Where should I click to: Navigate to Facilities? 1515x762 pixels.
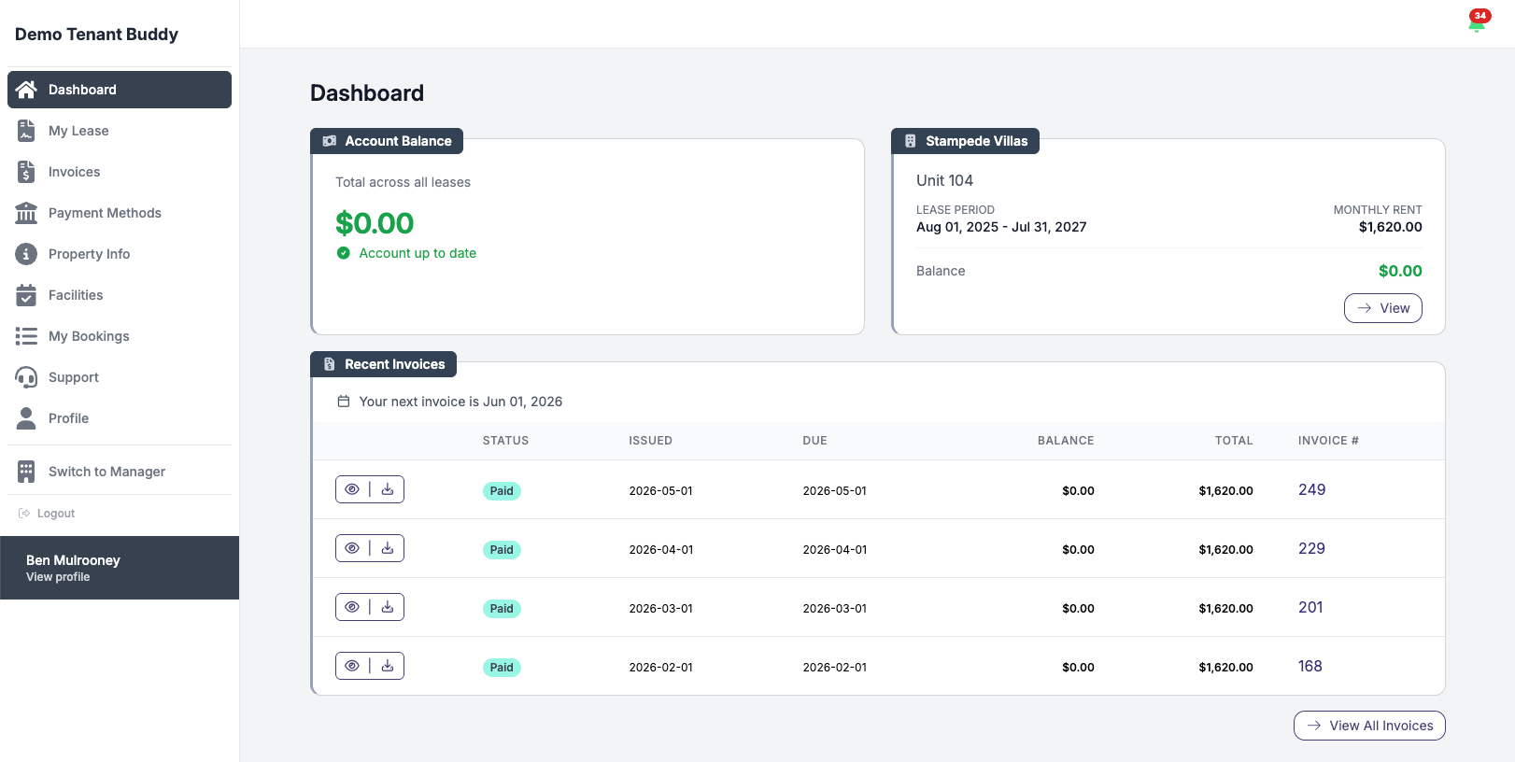pos(120,295)
